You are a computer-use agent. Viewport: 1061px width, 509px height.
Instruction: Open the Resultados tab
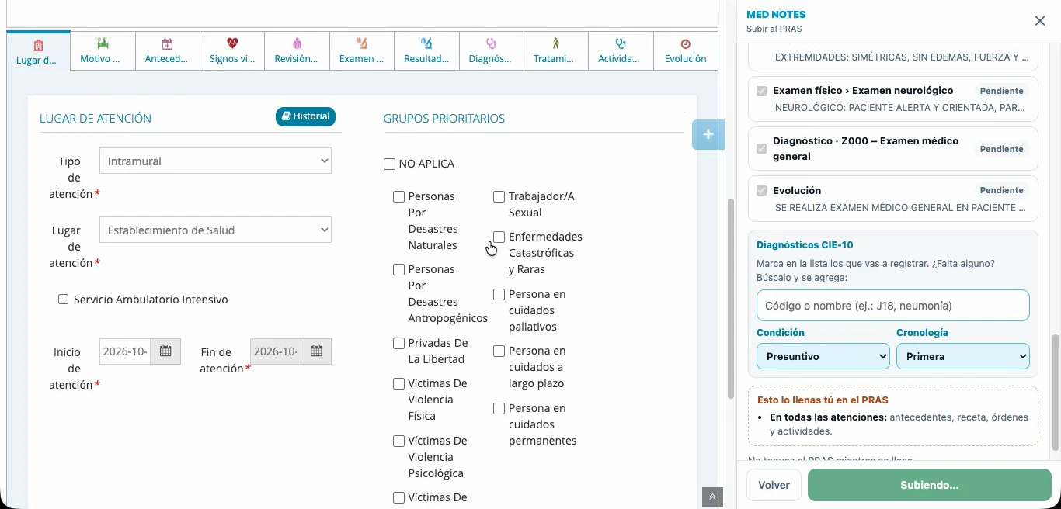pos(426,50)
